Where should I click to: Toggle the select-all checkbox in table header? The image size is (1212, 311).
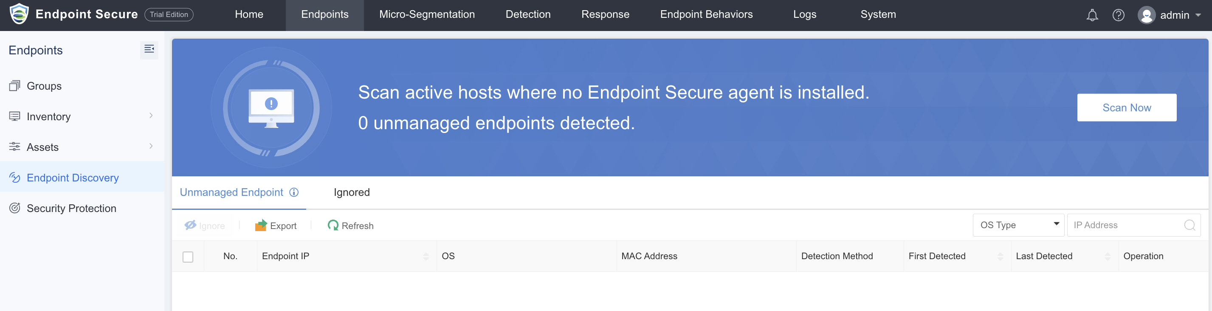tap(188, 257)
